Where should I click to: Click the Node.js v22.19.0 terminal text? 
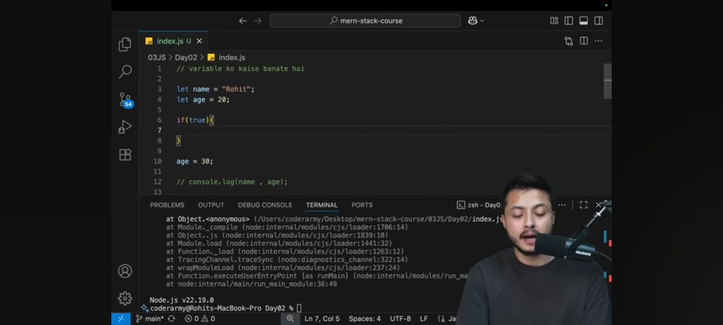point(181,300)
